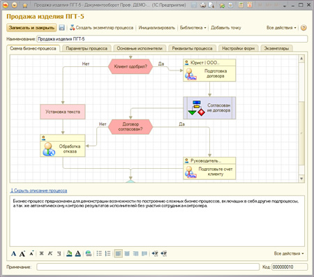This screenshot has height=277, width=314.
Task: Click the favorites star icon in title bar
Action: [25, 5]
